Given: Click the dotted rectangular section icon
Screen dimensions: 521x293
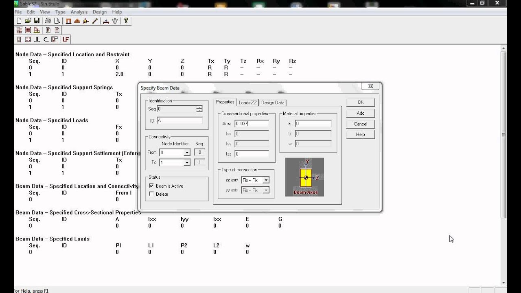Looking at the screenshot, I should pos(28,39).
